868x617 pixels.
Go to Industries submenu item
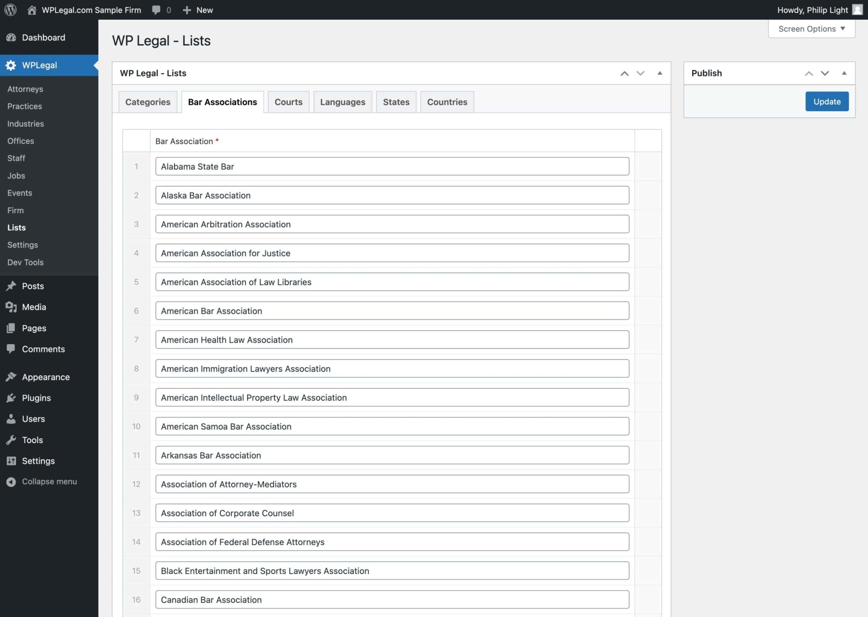tap(25, 124)
